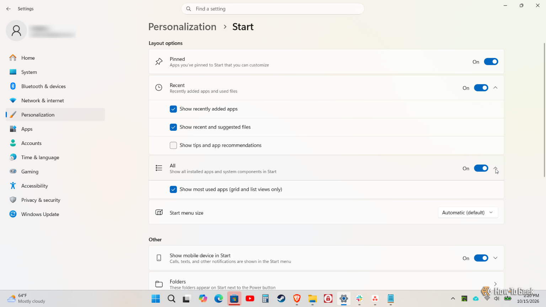Click the Personalization paintbrush icon
The height and width of the screenshot is (307, 546).
(13, 114)
